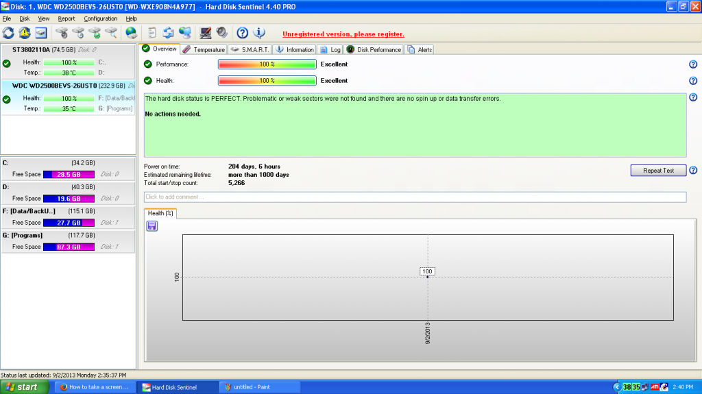The width and height of the screenshot is (702, 394).
Task: Click the save floppy icon above the health graph
Action: (x=152, y=225)
